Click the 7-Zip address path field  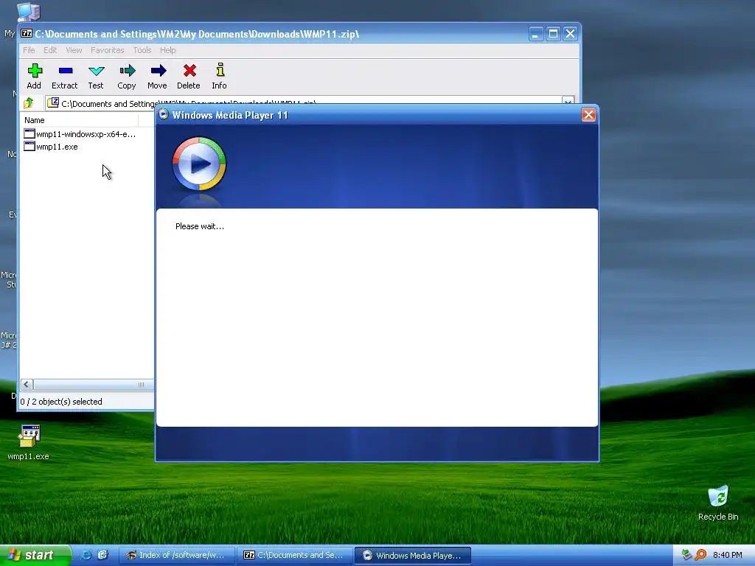point(303,102)
